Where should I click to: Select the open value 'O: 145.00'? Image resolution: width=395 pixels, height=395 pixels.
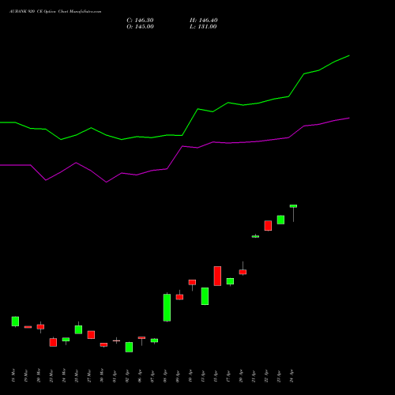pyautogui.click(x=140, y=27)
